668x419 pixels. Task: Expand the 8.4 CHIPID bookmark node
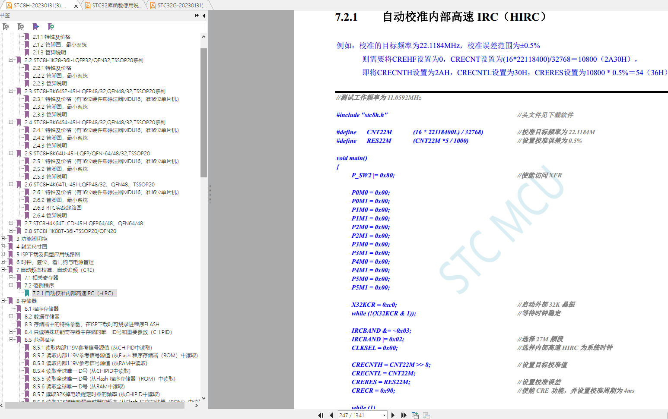point(11,332)
